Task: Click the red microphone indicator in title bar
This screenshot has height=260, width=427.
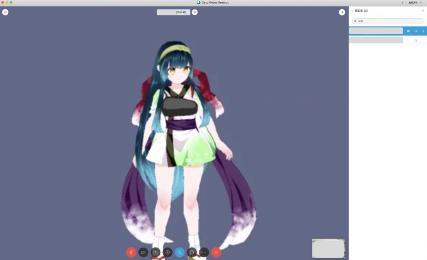Action: (403, 2)
